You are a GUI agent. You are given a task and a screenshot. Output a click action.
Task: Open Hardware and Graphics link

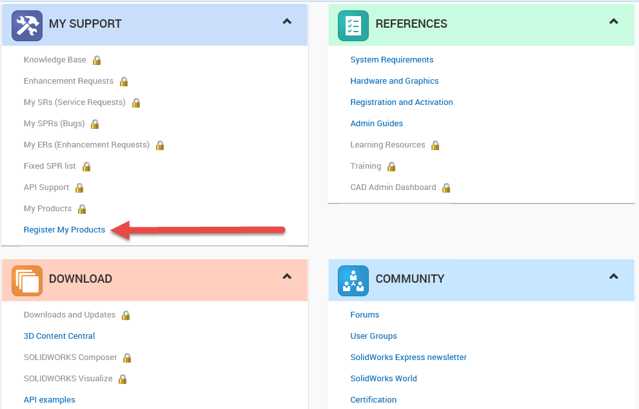395,81
